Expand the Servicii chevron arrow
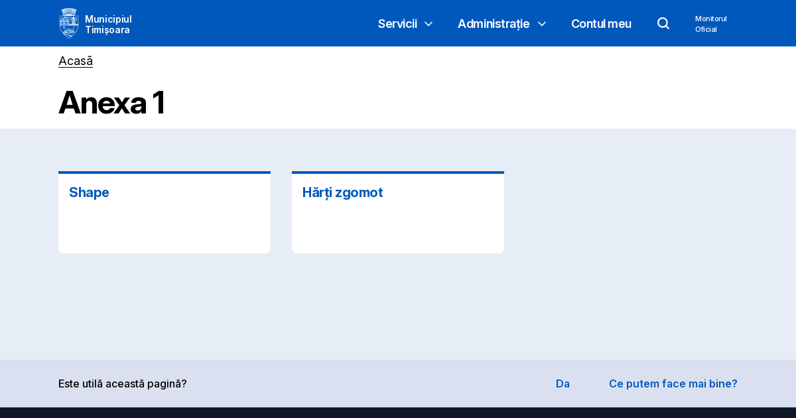The width and height of the screenshot is (796, 418). [x=429, y=24]
